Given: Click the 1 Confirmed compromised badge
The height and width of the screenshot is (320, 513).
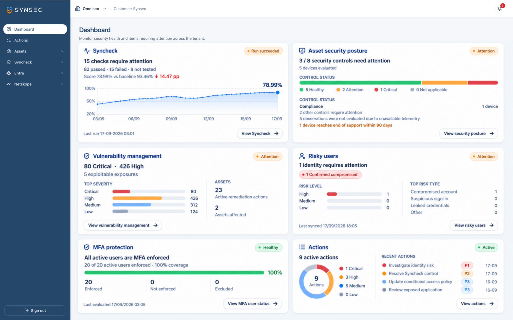Looking at the screenshot, I should (x=330, y=175).
